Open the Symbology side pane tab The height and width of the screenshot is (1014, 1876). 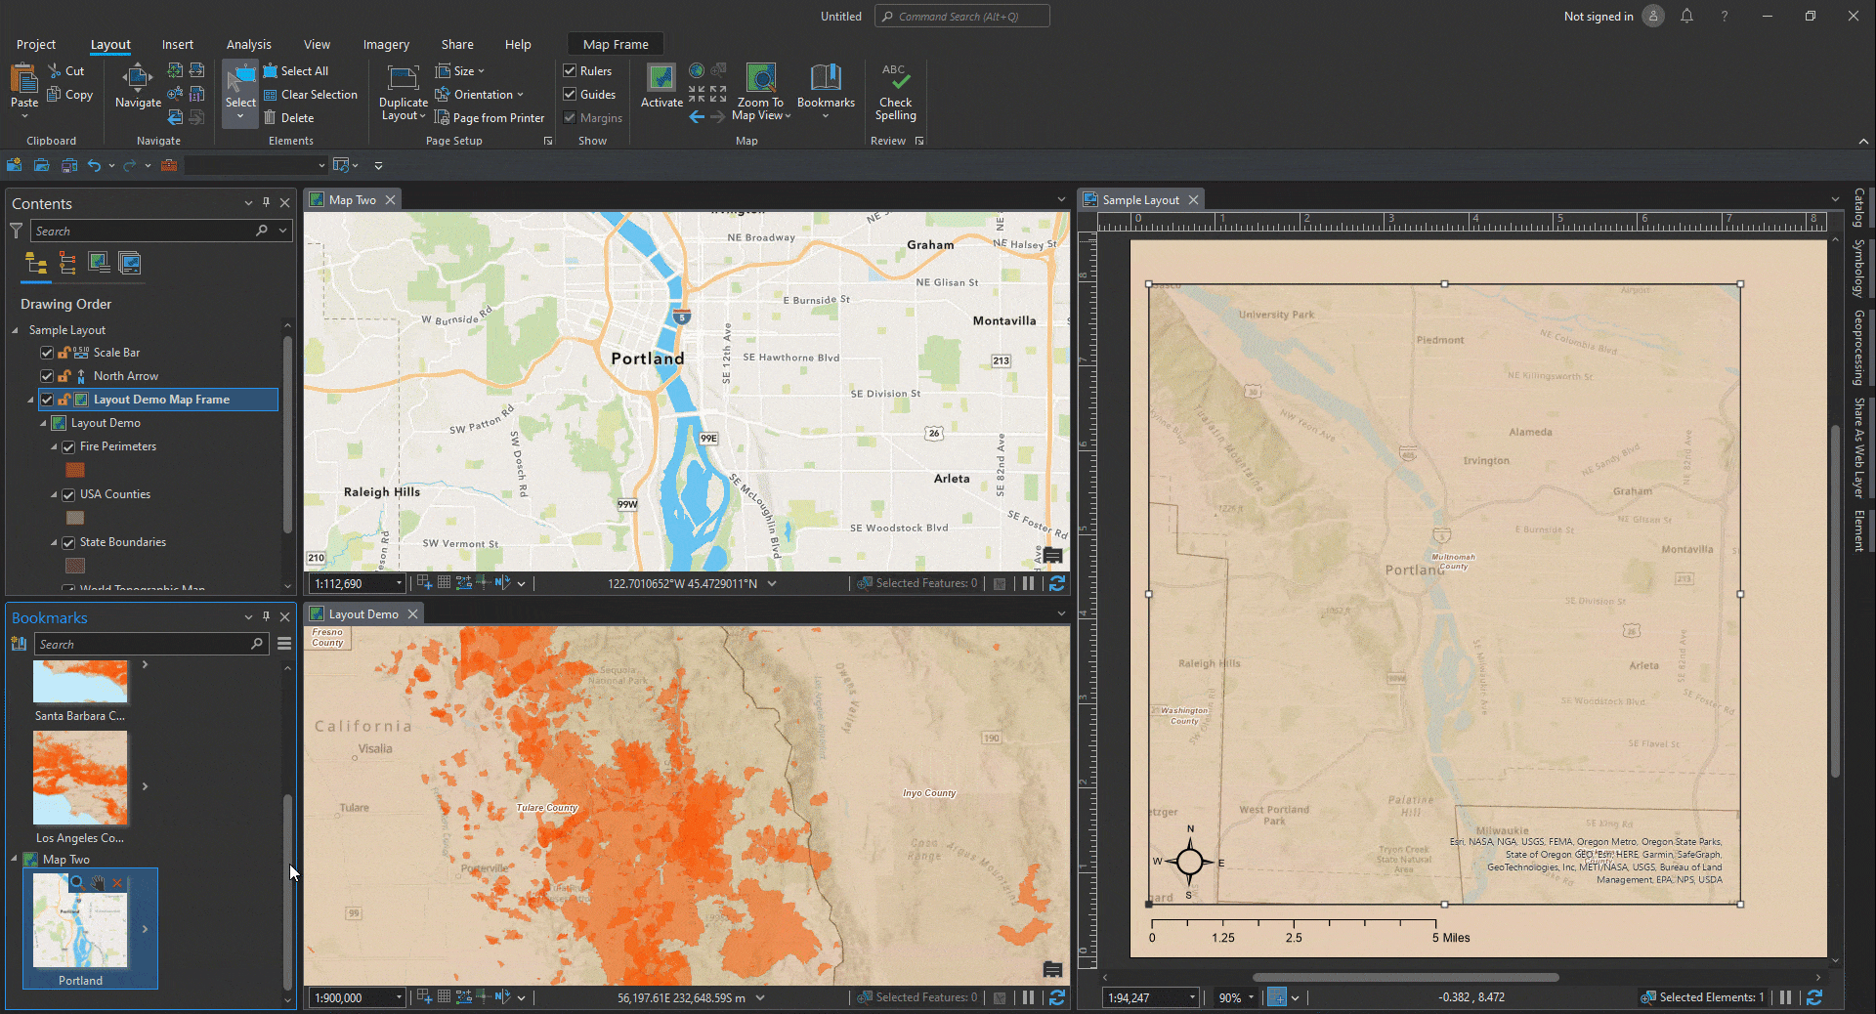pos(1858,268)
